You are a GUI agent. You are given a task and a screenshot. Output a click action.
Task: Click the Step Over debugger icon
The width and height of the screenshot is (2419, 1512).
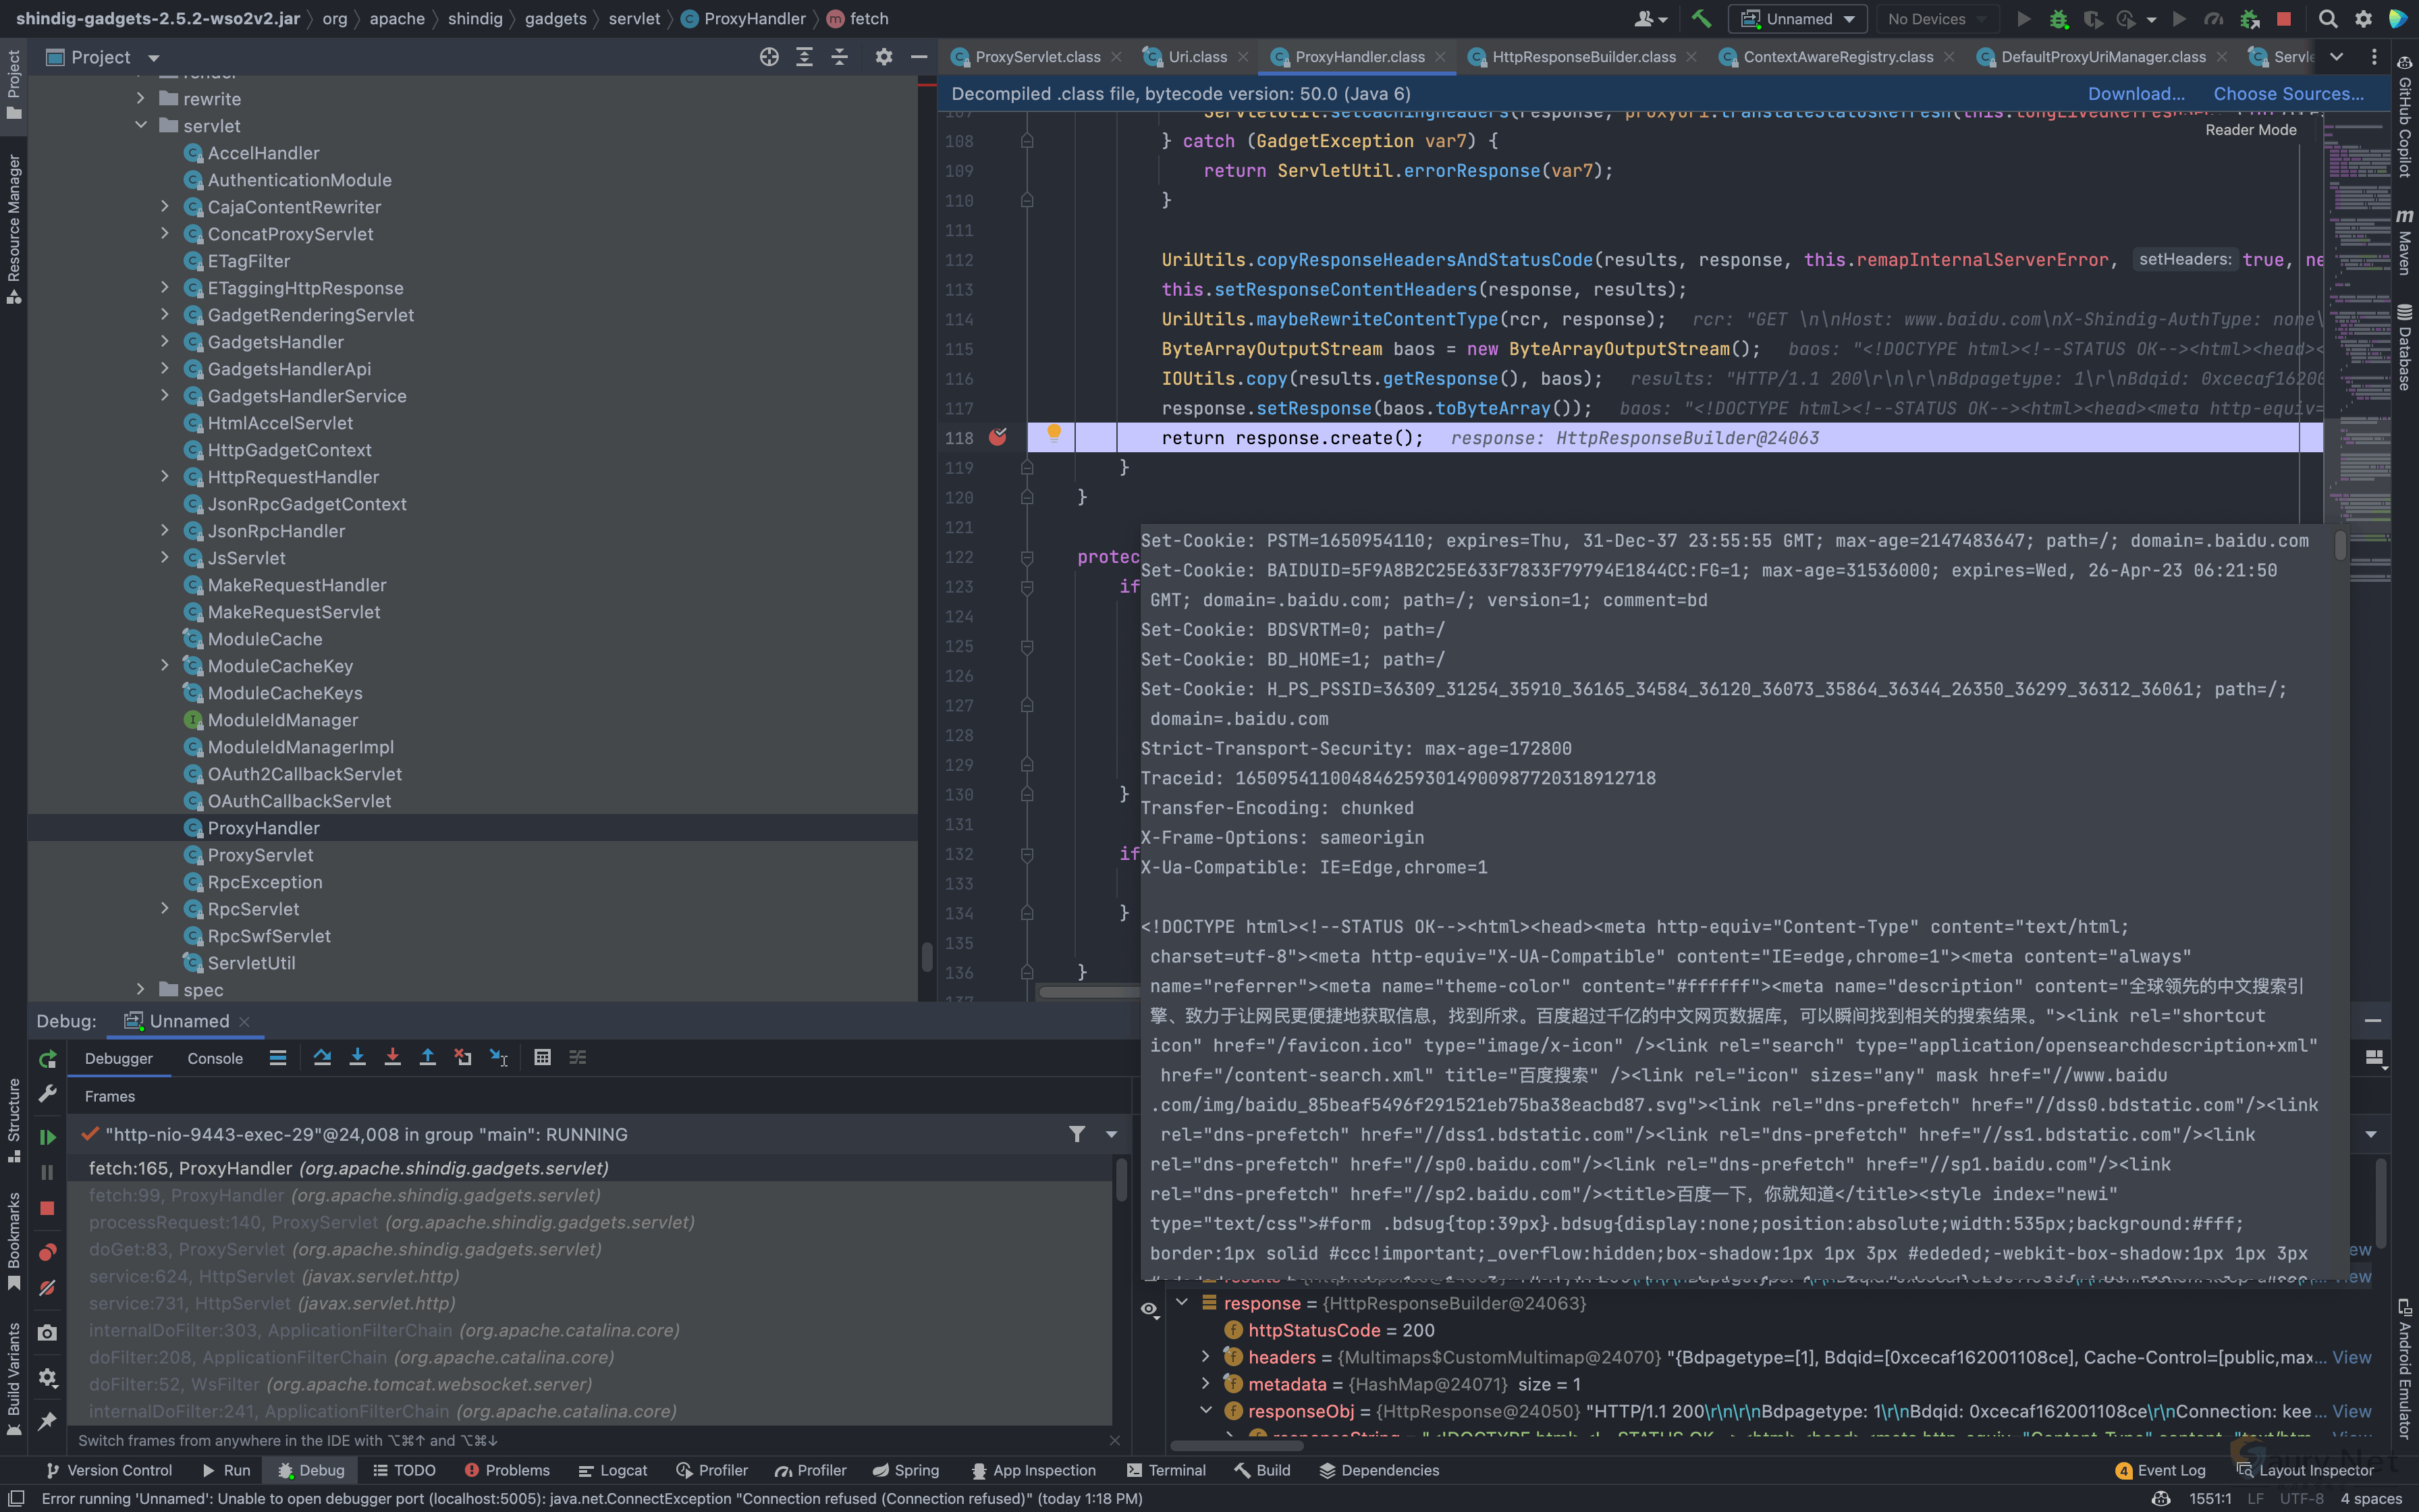[x=322, y=1057]
